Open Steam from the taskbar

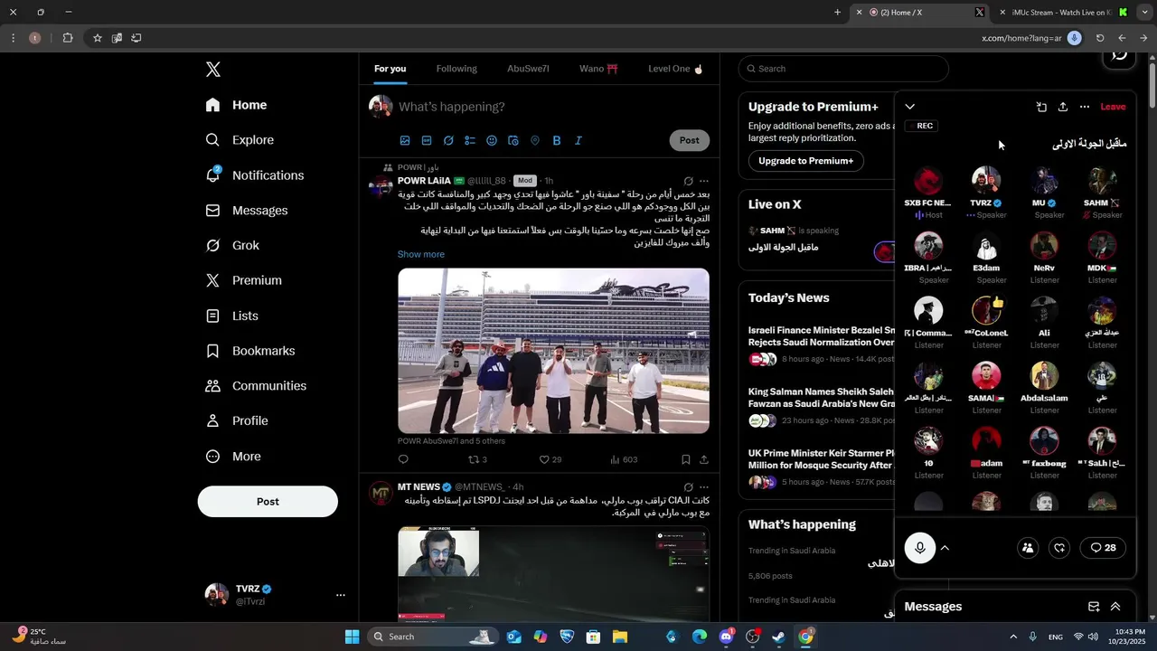tap(778, 637)
